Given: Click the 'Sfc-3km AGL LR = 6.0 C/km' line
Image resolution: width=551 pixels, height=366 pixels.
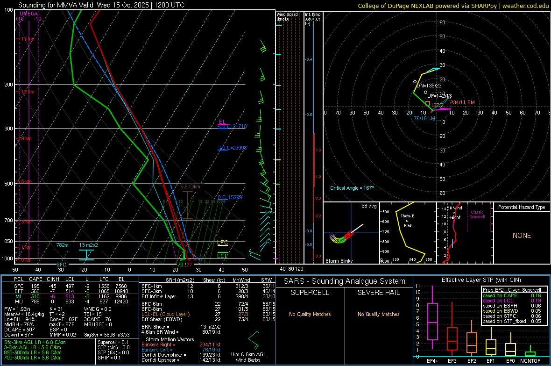Looking at the screenshot, I should tap(35, 342).
